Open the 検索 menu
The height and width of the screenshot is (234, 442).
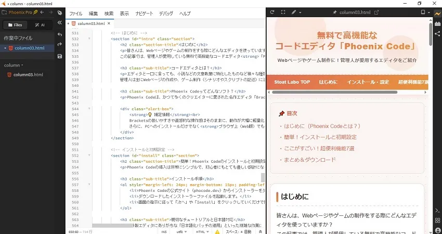tap(109, 13)
